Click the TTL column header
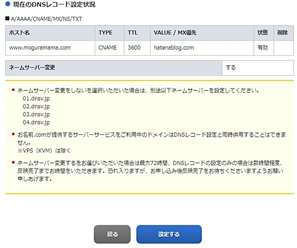This screenshot has height=248, width=297. 137,33
